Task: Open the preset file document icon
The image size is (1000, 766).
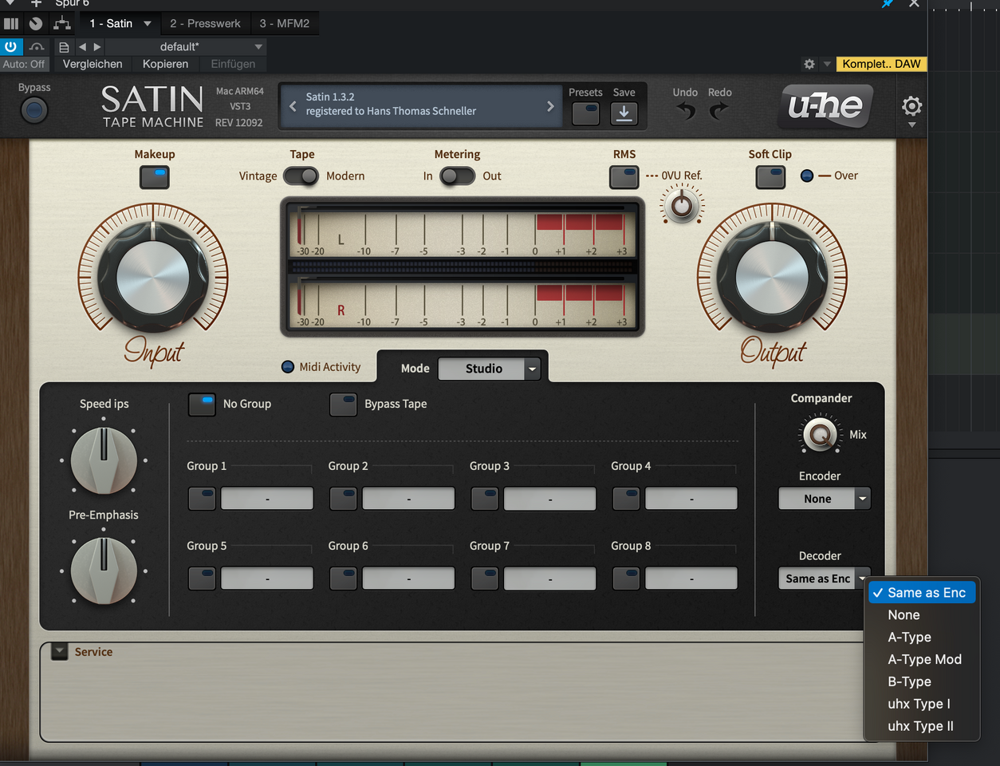Action: pos(64,47)
